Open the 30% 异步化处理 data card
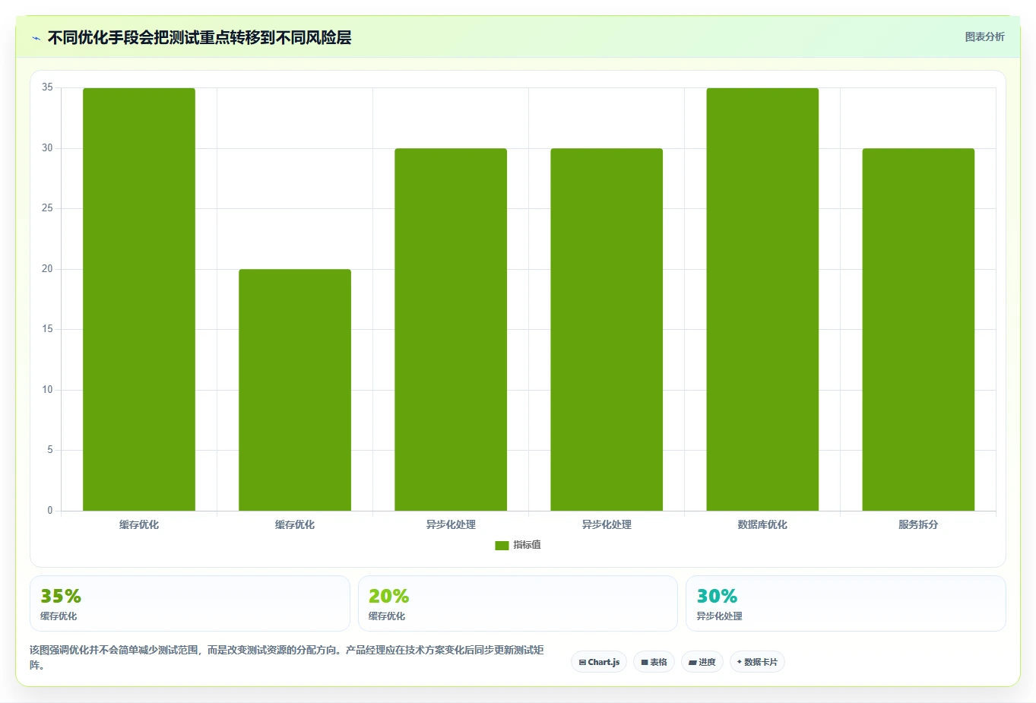 846,603
